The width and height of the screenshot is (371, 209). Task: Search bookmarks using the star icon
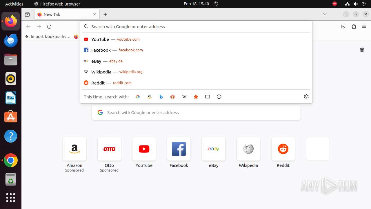(196, 97)
